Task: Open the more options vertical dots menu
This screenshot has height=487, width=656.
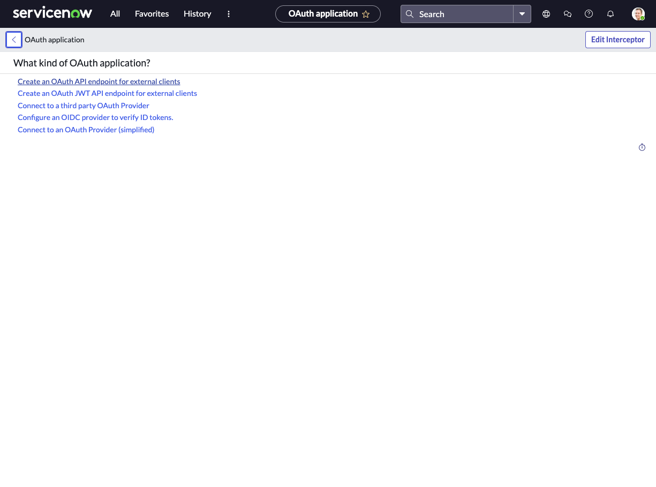Action: 229,14
